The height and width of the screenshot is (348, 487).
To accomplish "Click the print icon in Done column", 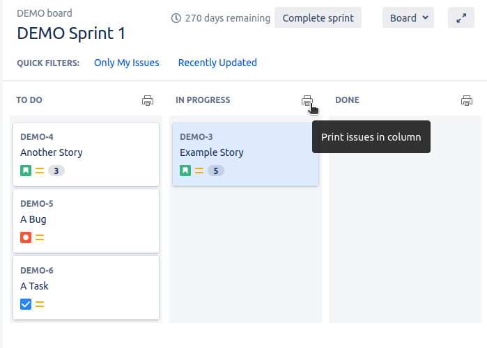I will [x=467, y=100].
